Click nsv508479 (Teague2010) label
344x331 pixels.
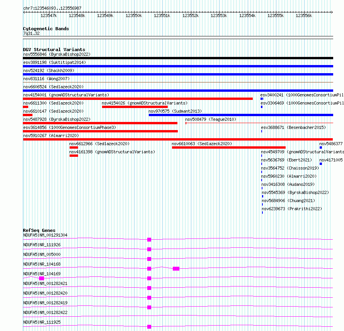tap(211, 119)
